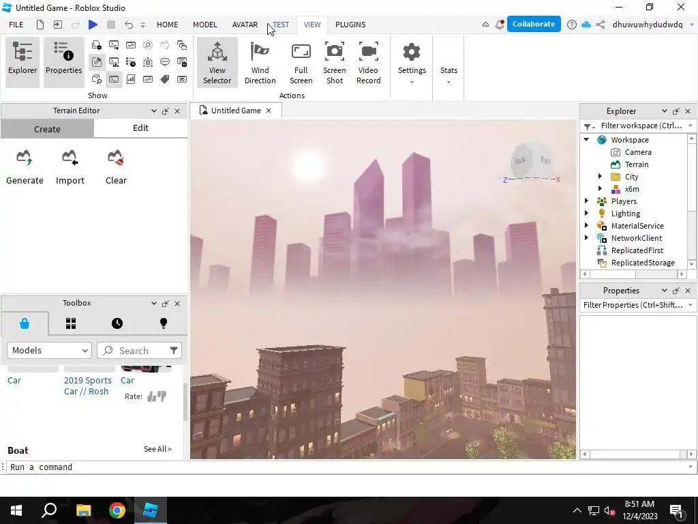The image size is (698, 524).
Task: Click the Wind Direction flag icon
Action: click(260, 62)
